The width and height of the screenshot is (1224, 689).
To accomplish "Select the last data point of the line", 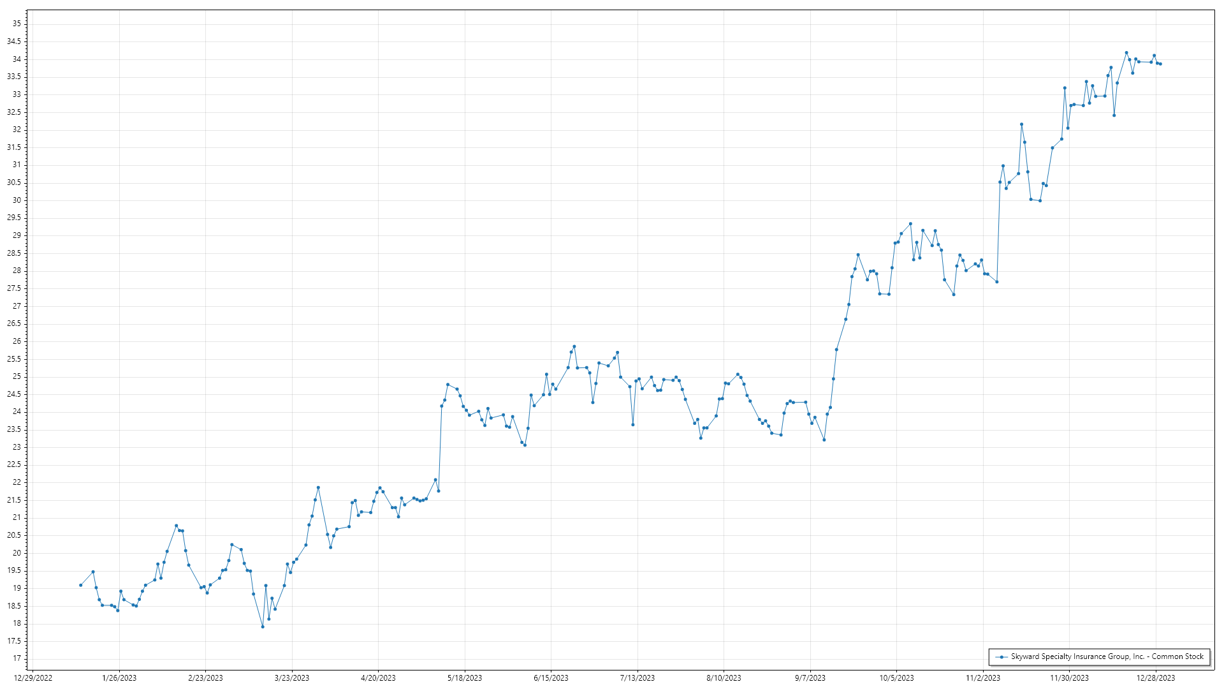I will [x=1160, y=64].
